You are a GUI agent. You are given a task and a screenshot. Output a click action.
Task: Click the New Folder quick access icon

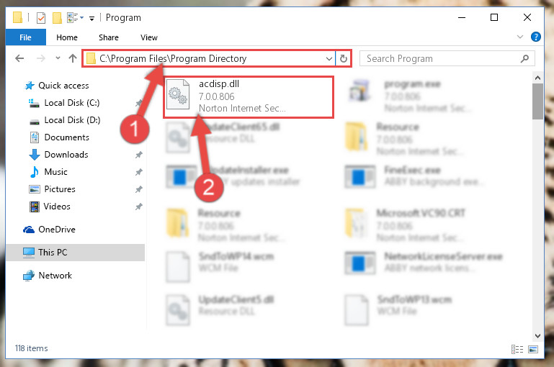(57, 18)
